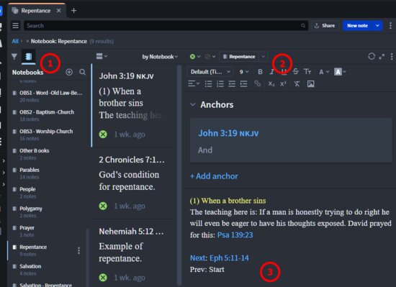This screenshot has height=287, width=396.
Task: Open the font size 9 dropdown
Action: (244, 72)
